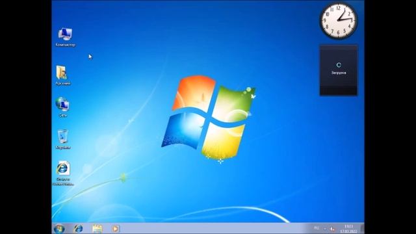This screenshot has width=416, height=234.
Task: Open the Start menu orb
Action: point(59,228)
